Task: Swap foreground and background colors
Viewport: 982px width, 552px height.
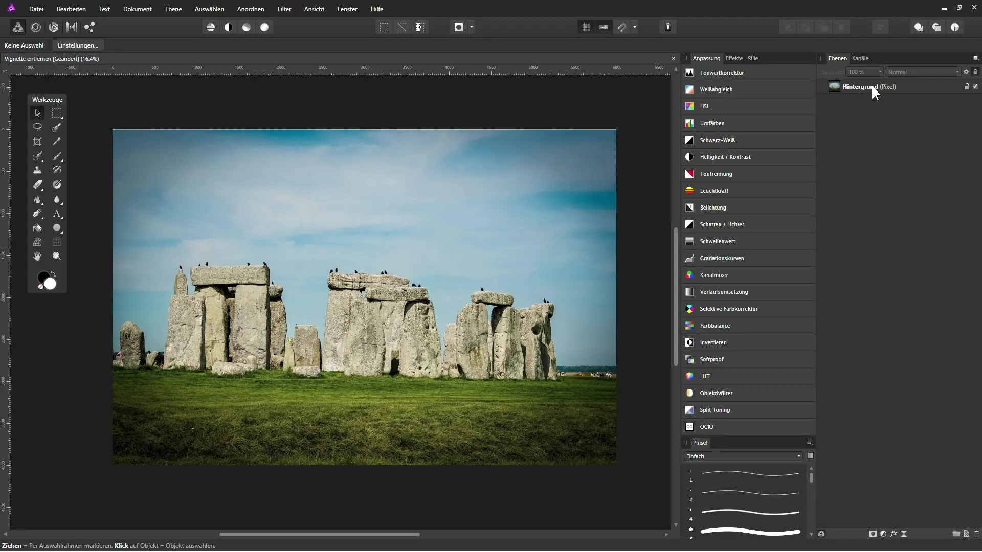Action: (53, 274)
